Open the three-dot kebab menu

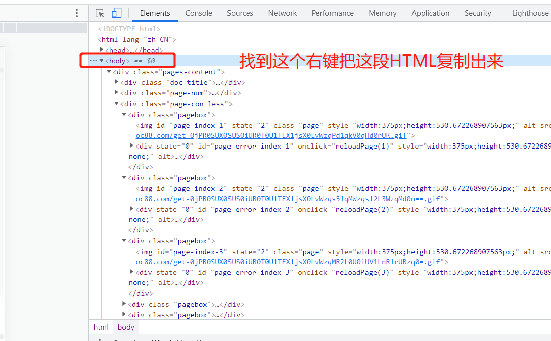(x=77, y=13)
